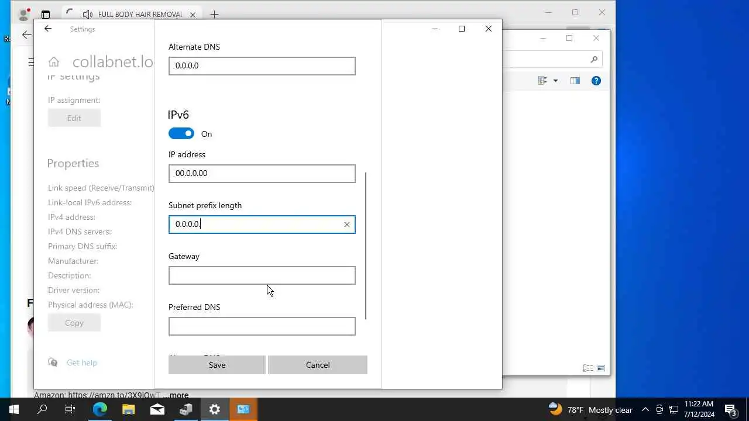The image size is (749, 421).
Task: Go back with the Settings back arrow
Action: 48,29
